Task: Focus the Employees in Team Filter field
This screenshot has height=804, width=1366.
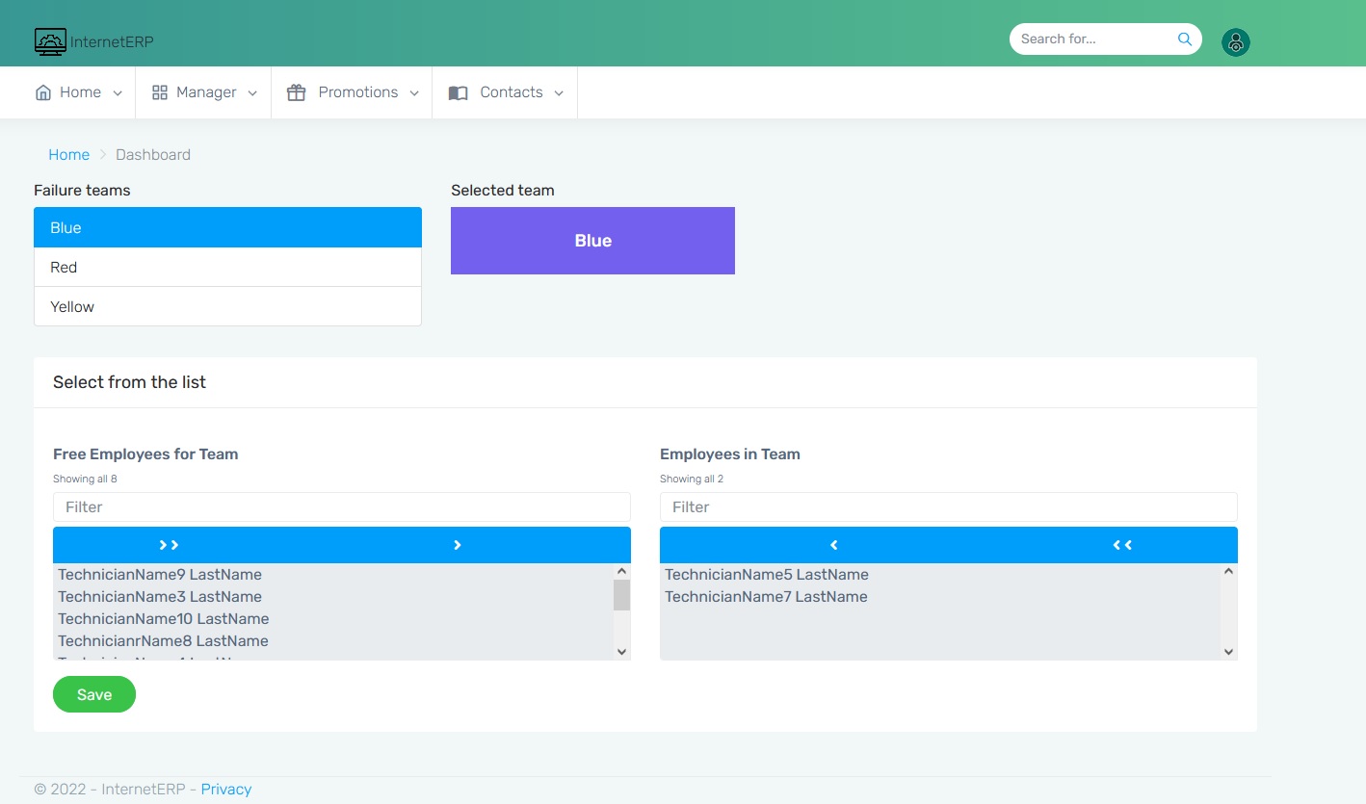Action: click(x=949, y=506)
